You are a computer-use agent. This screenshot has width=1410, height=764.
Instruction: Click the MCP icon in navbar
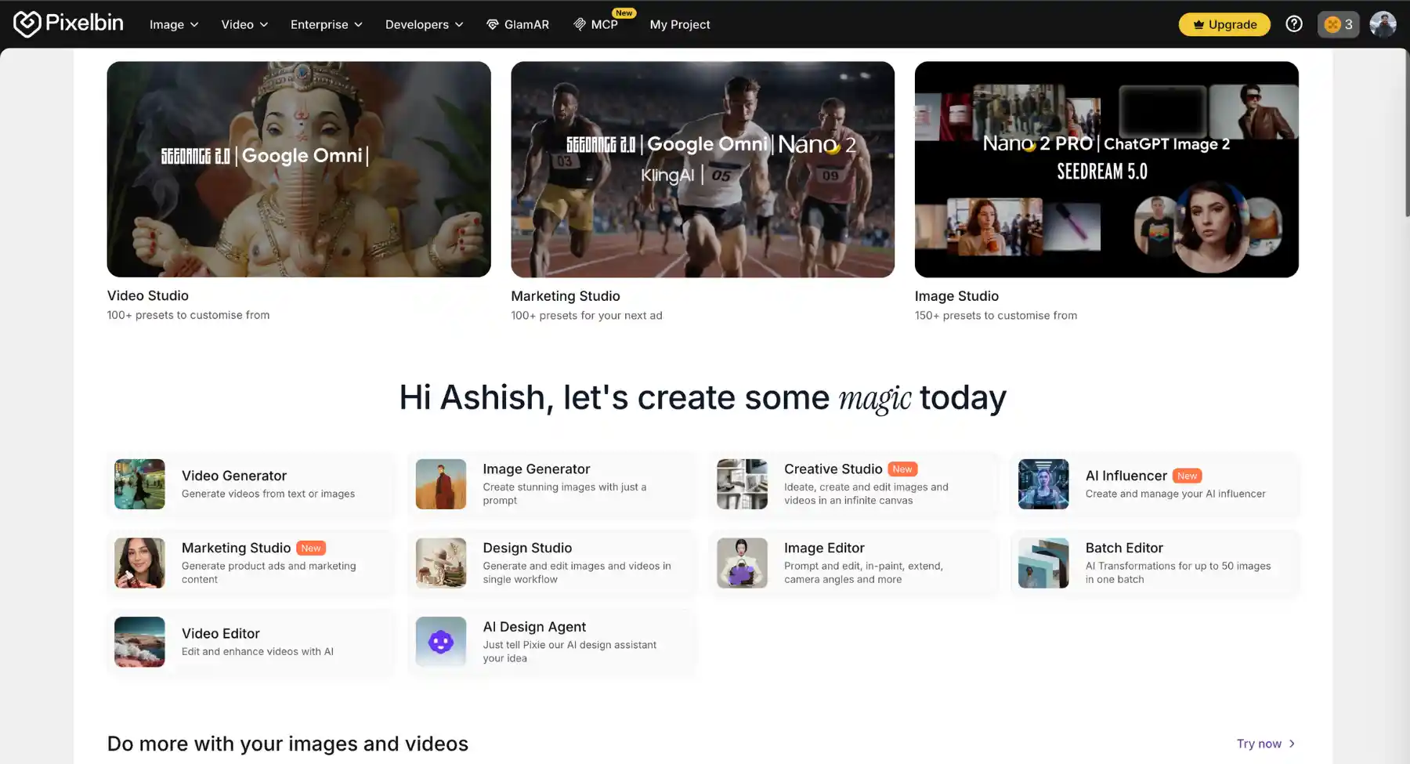pos(580,24)
